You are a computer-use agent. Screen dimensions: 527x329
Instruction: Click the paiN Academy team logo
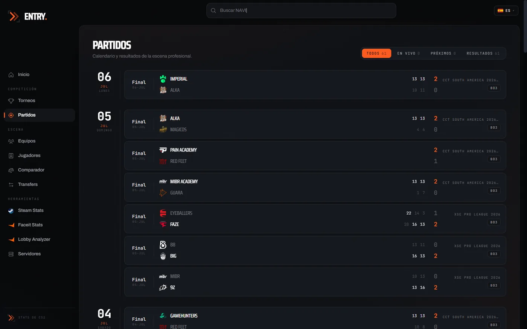pos(163,150)
